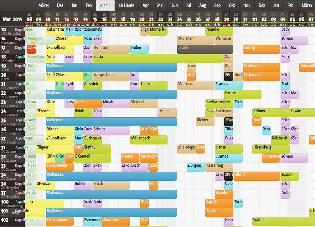The height and width of the screenshot is (227, 315).
Task: Open the 7Kallensee booking in room 19
Action: 111,67
